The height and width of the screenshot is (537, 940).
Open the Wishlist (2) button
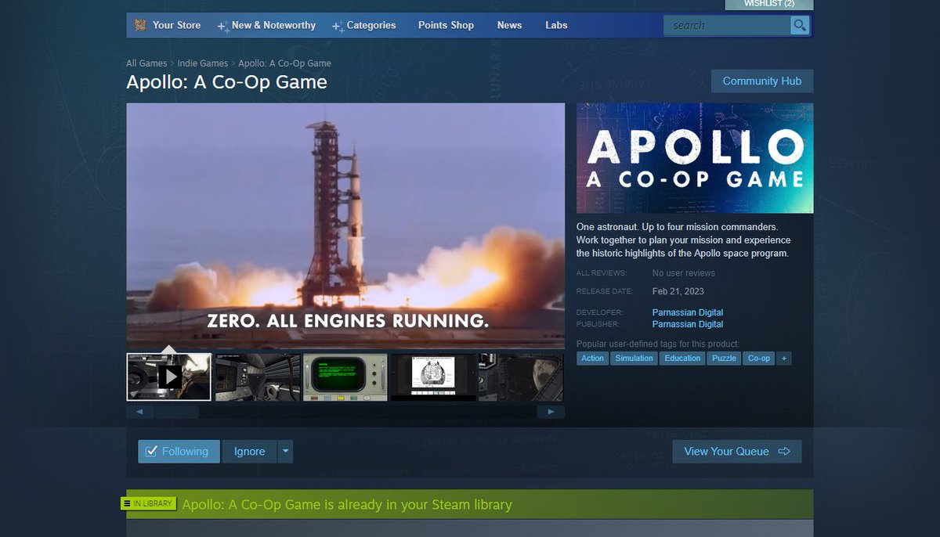769,4
